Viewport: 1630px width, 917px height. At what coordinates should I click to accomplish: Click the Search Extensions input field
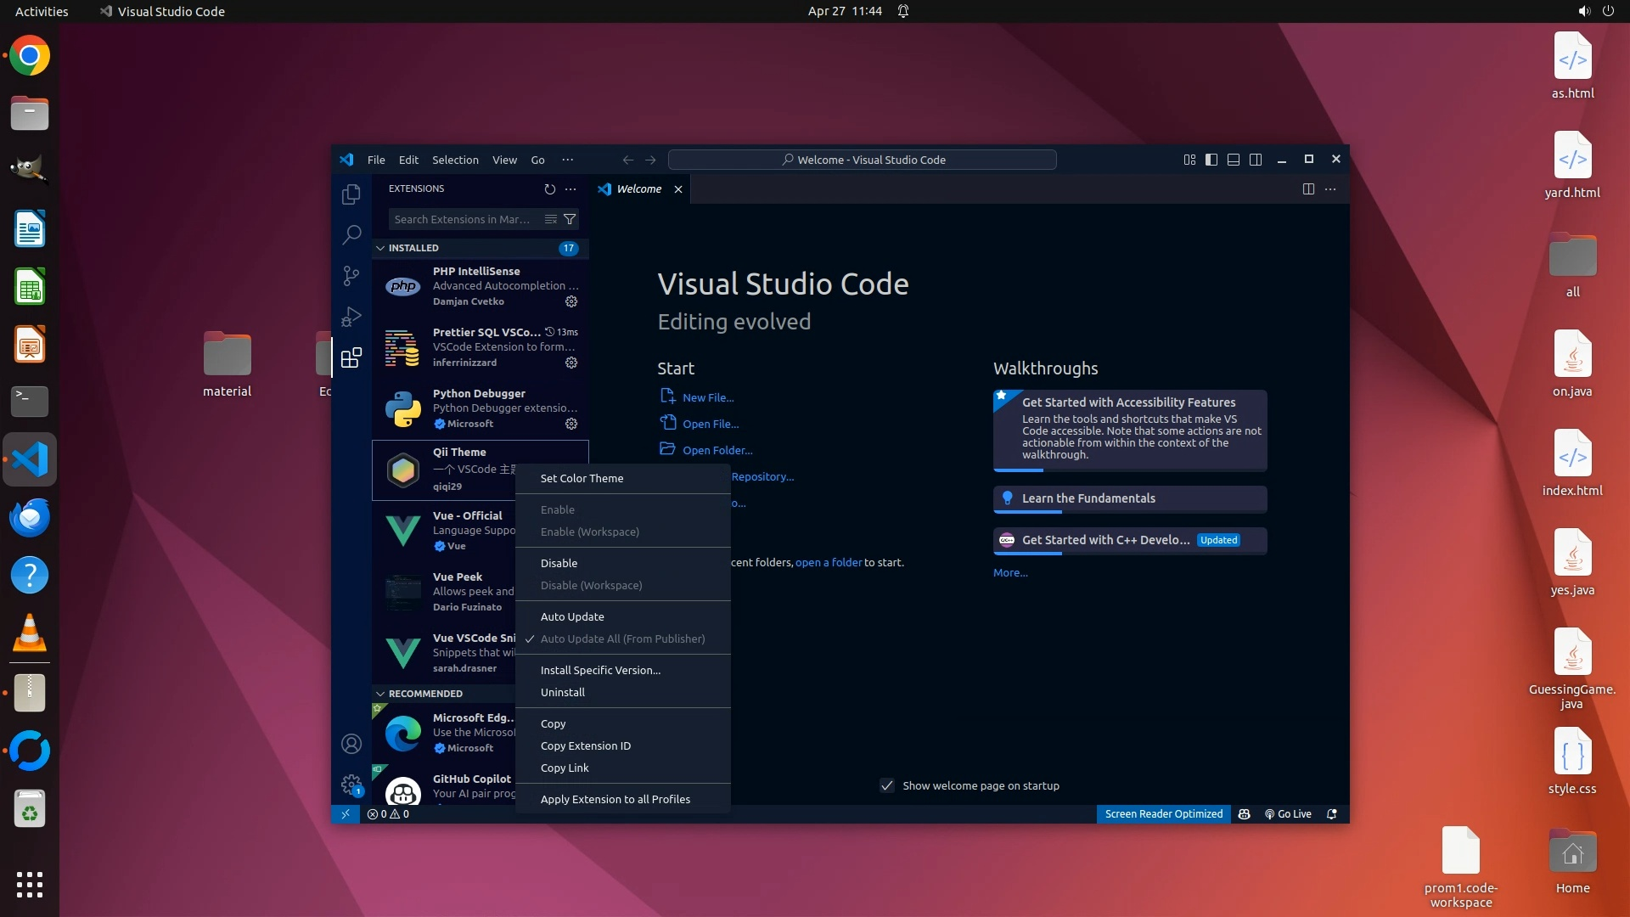coord(463,219)
